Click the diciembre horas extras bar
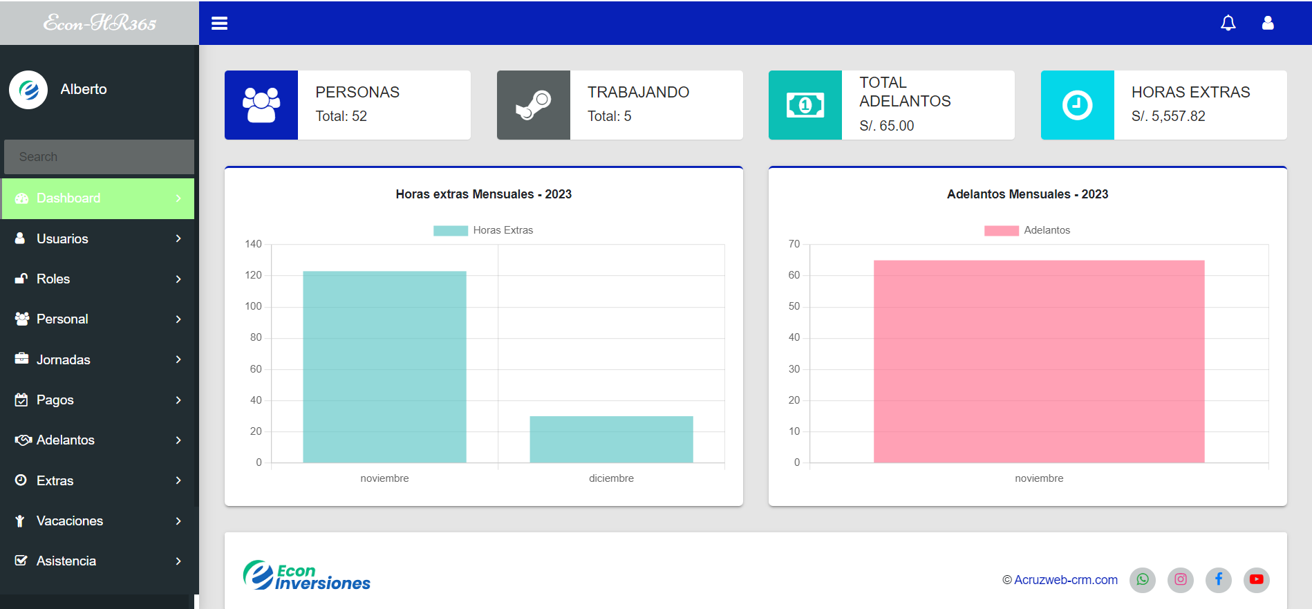1312x609 pixels. pyautogui.click(x=611, y=440)
